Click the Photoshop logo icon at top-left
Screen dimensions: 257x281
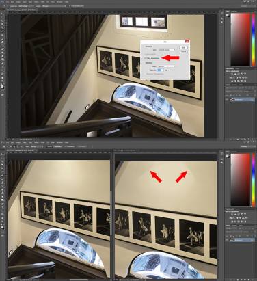pos(2,2)
